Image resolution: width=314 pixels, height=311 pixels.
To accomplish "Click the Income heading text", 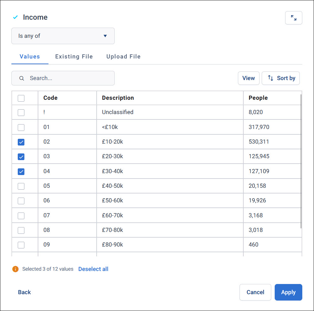I will point(35,17).
